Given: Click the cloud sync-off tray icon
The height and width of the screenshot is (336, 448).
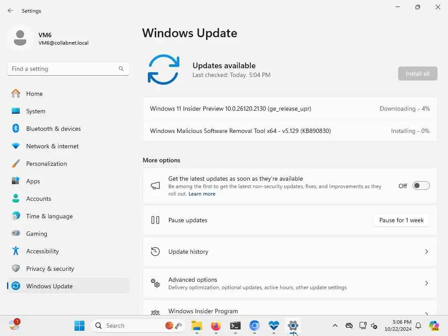Looking at the screenshot, I should (349, 325).
